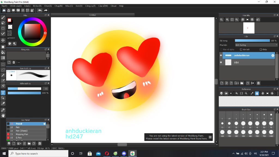Open Discord from the taskbar
The image size is (279, 157).
coord(124,153)
